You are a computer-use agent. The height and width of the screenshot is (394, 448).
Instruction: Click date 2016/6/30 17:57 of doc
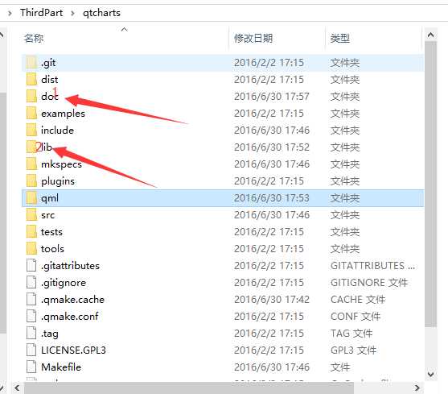[272, 97]
